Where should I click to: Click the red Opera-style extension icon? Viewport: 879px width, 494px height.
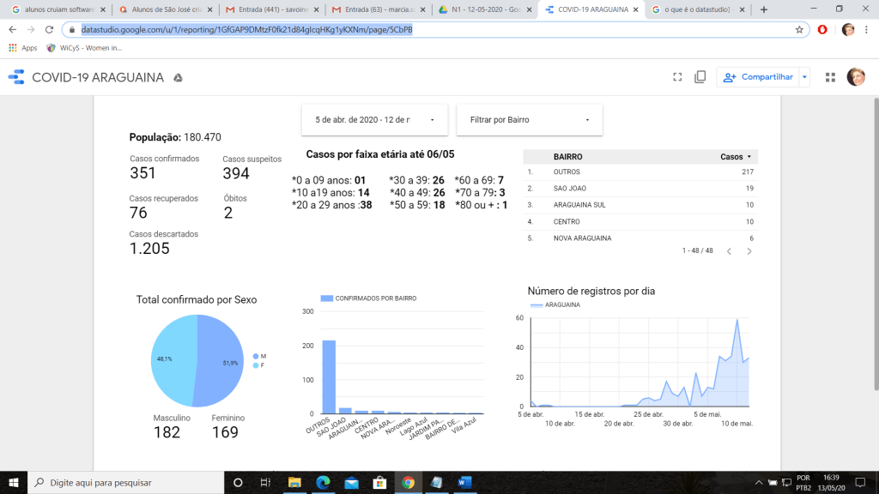[x=822, y=30]
